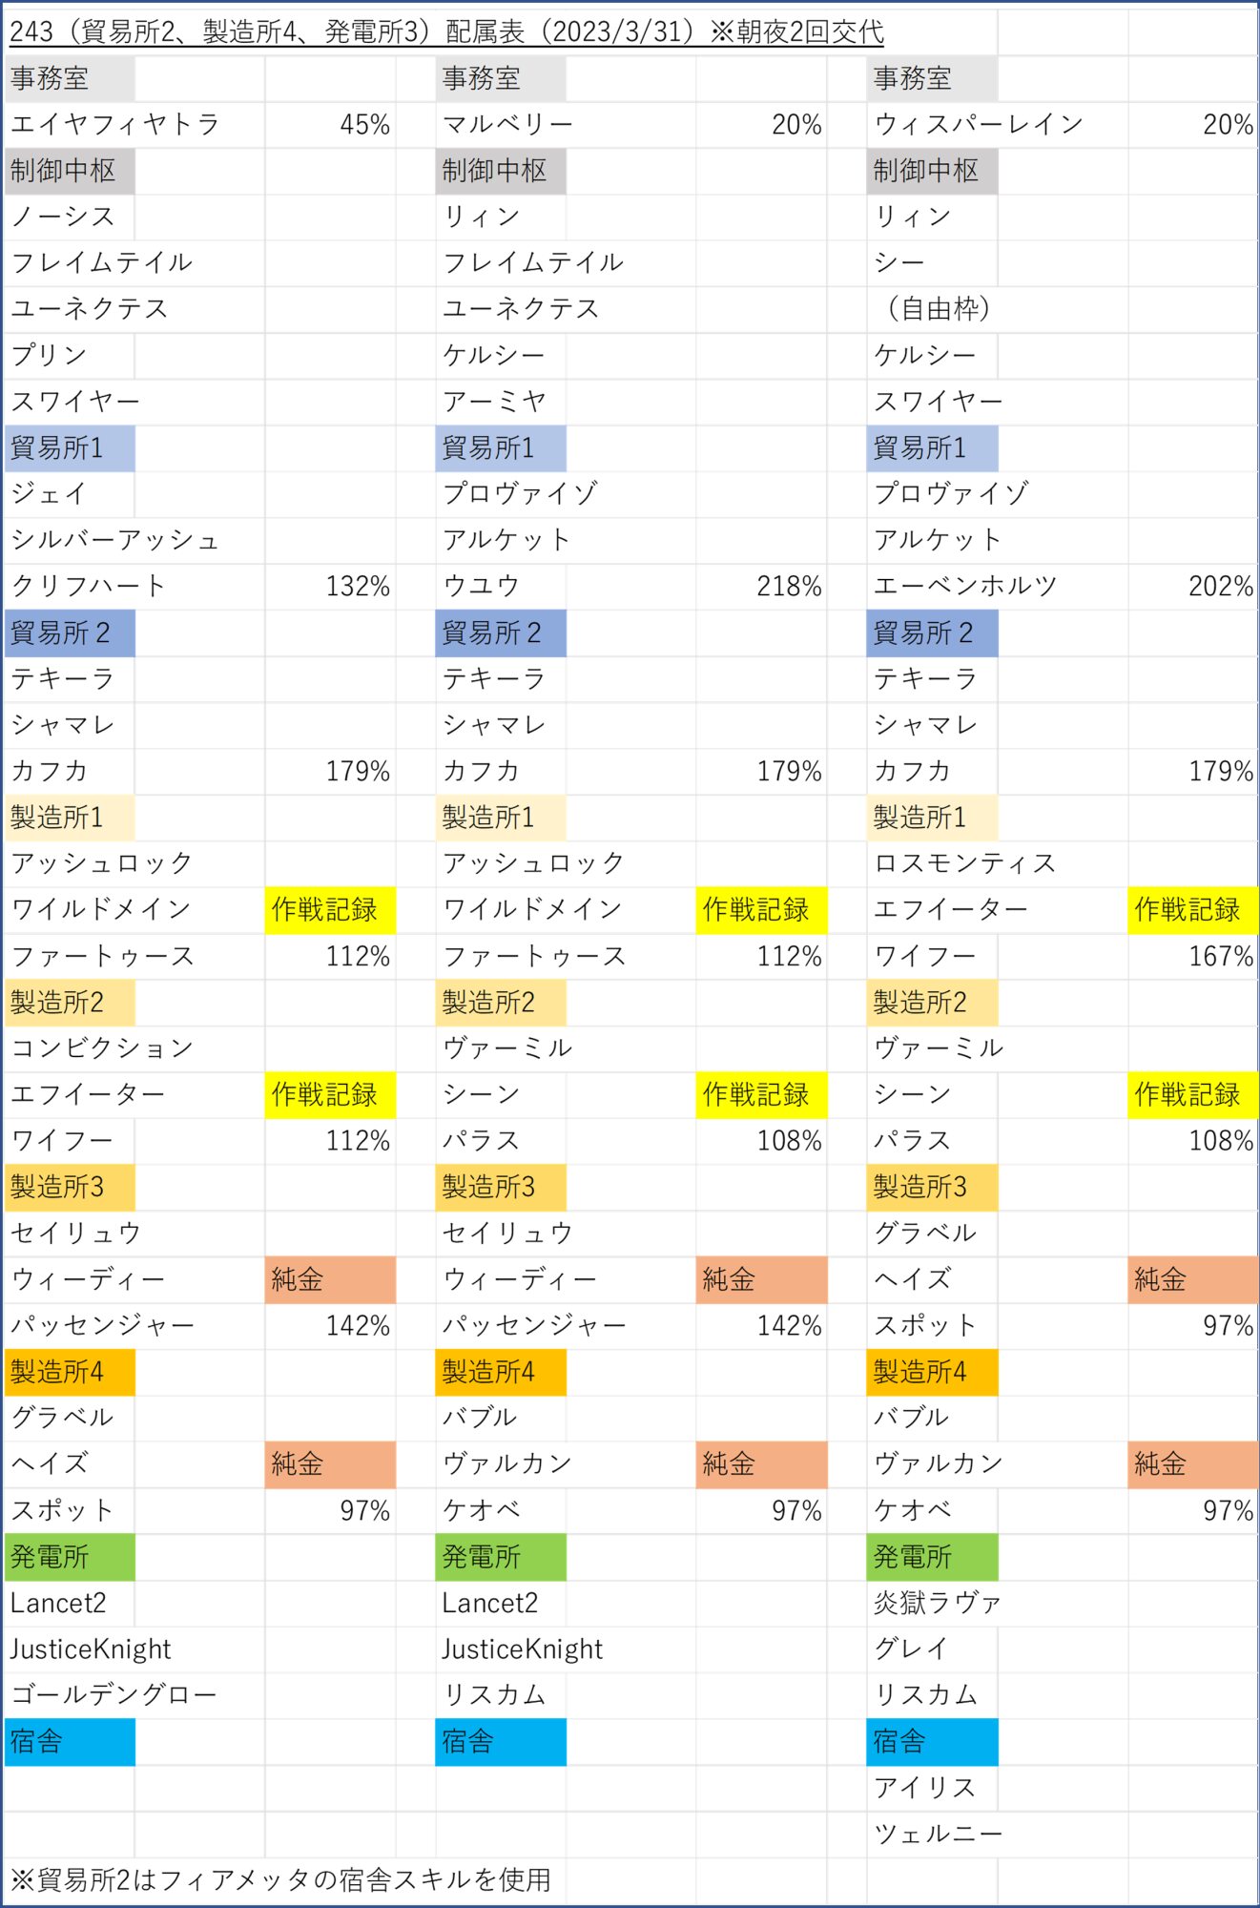Click the エイヤフィヤトラ cell
This screenshot has width=1260, height=1908.
point(114,124)
